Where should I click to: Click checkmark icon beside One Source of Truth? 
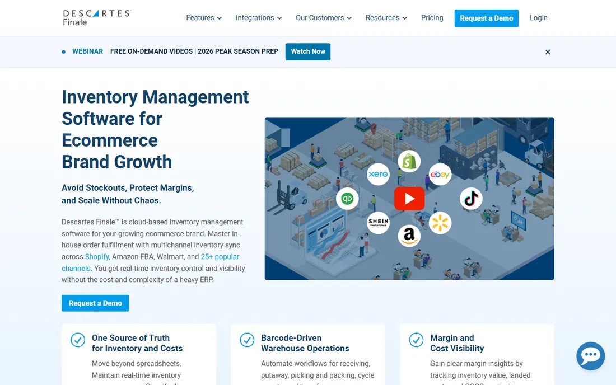78,340
